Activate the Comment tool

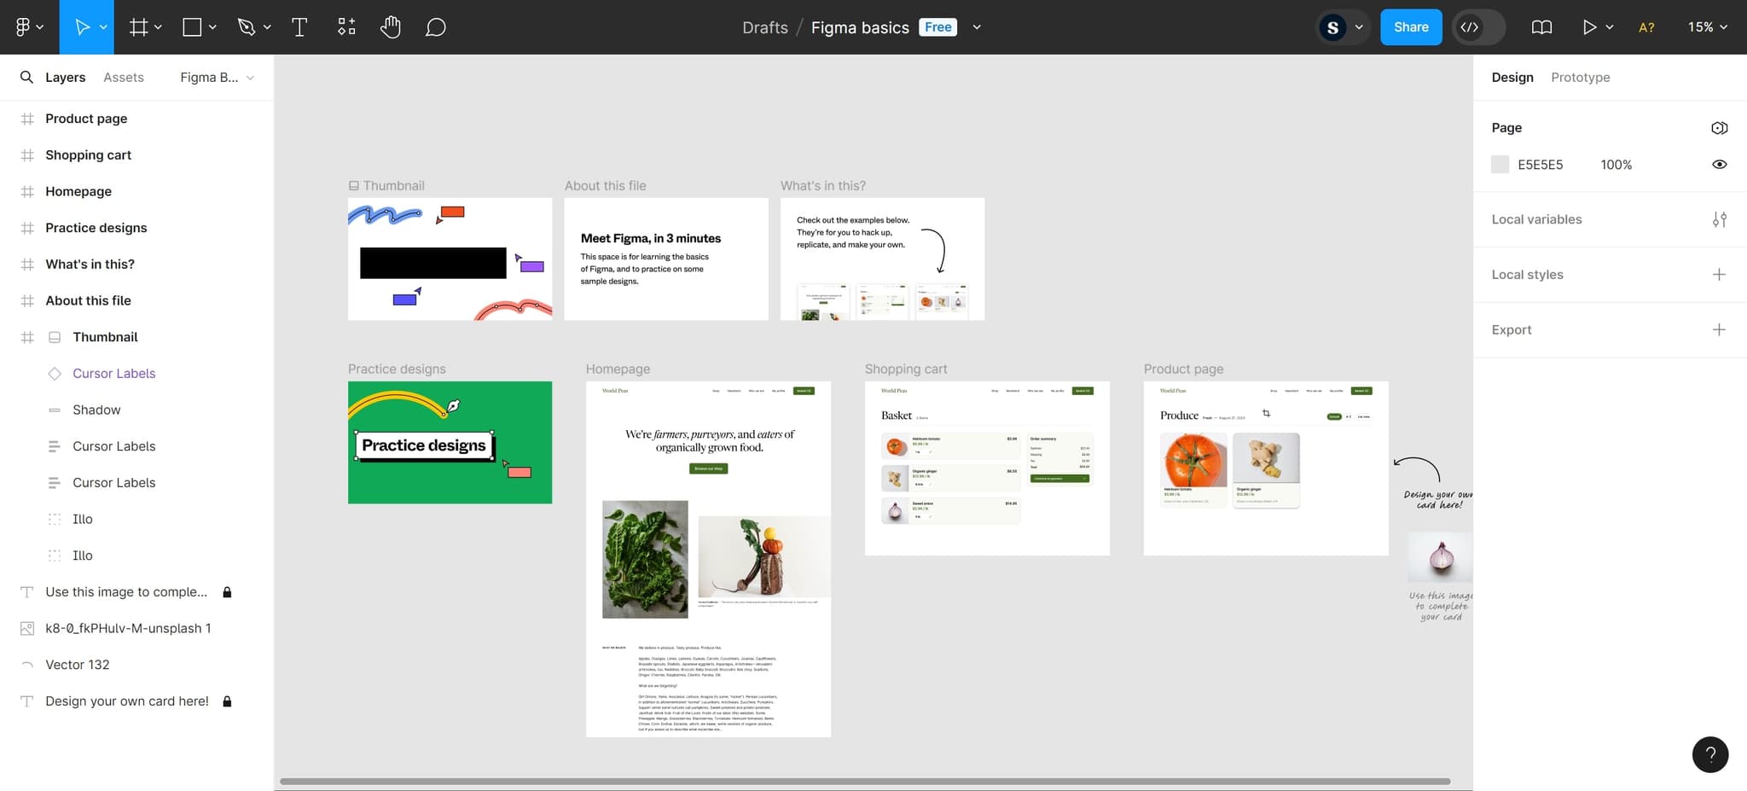click(x=435, y=27)
